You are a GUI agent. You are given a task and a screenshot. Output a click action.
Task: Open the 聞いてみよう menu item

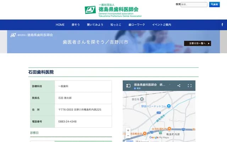[x=95, y=25]
